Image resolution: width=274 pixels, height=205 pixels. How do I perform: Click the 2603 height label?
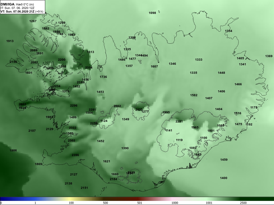pyautogui.click(x=22, y=104)
